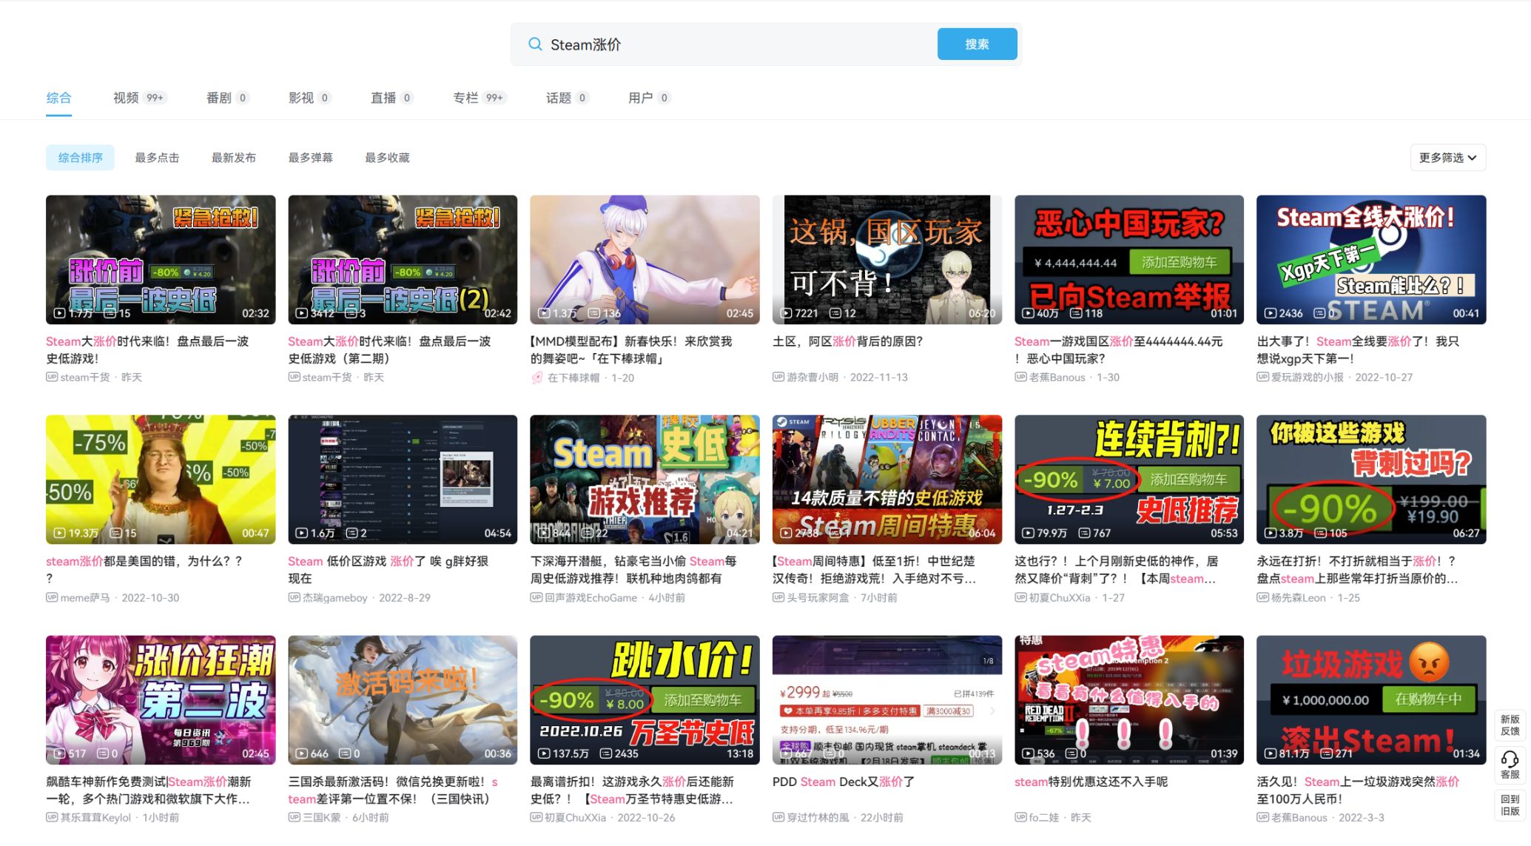Image resolution: width=1531 pixels, height=846 pixels.
Task: Select 最多点击 sort option
Action: [157, 158]
